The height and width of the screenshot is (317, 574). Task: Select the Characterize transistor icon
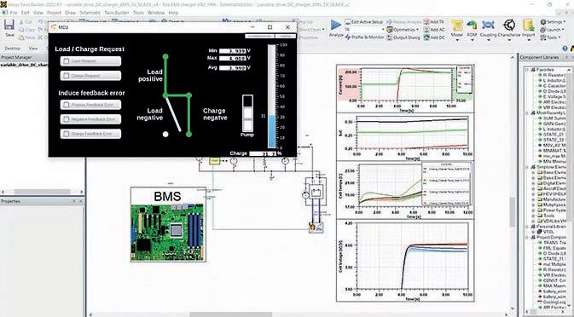coord(509,25)
